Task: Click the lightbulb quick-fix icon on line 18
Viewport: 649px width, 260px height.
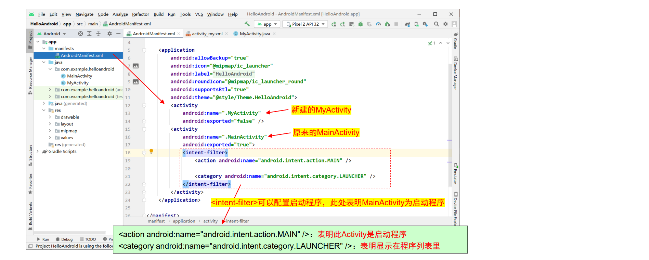Action: tap(151, 152)
